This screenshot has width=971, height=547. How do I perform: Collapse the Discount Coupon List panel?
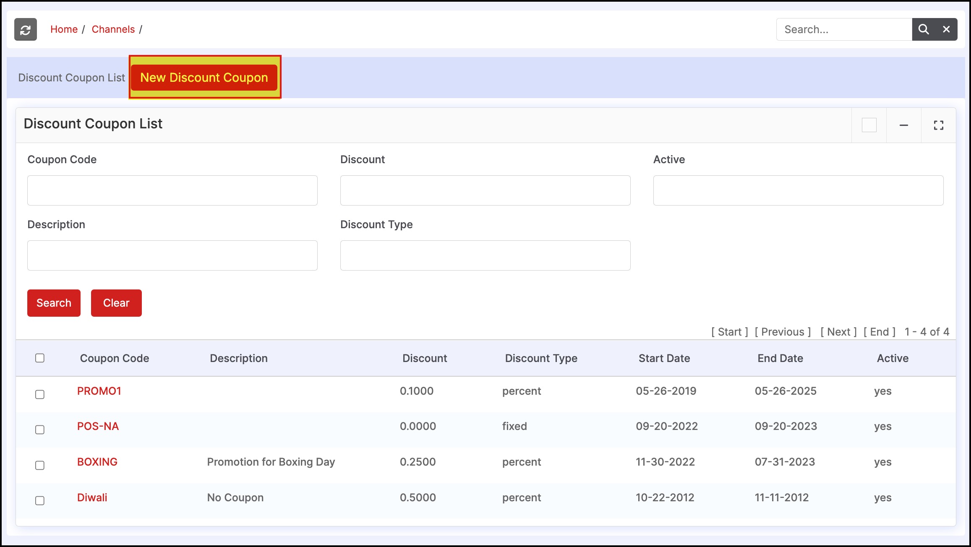[x=904, y=125]
